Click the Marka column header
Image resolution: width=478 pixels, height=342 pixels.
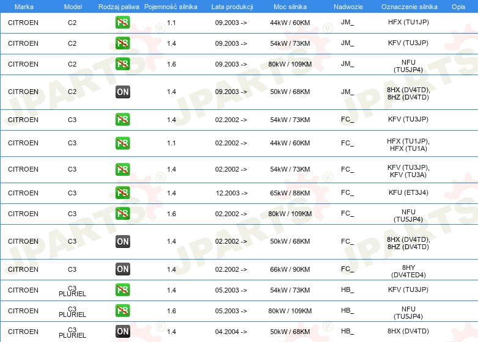click(24, 7)
